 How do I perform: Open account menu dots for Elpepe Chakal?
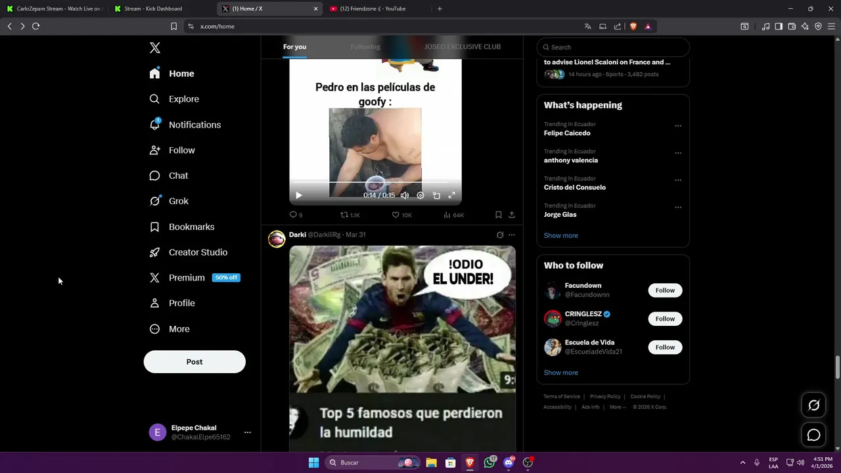[248, 432]
